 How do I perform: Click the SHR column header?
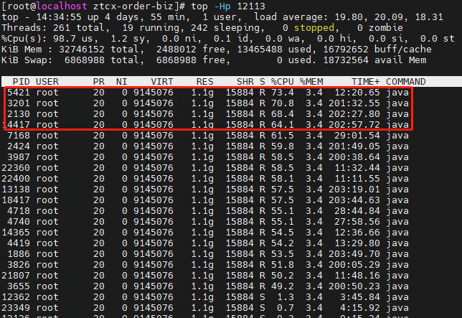245,82
